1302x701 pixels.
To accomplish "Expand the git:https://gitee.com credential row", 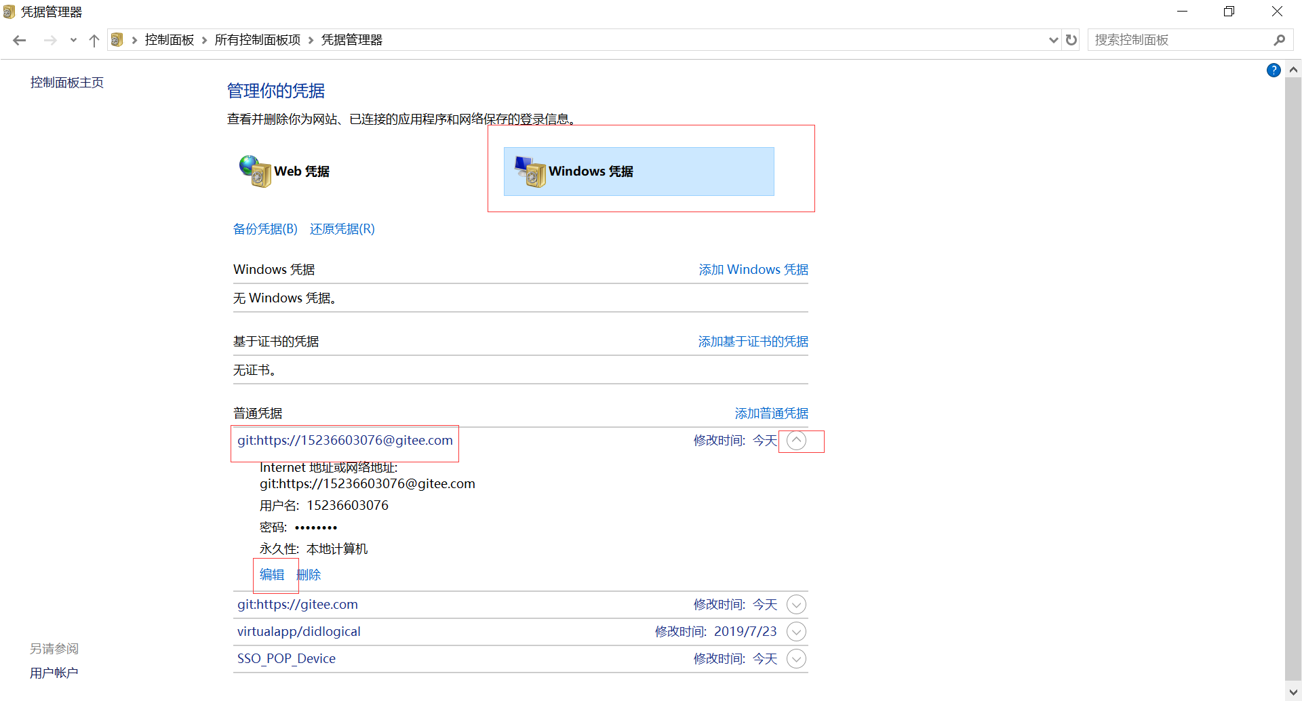I will [797, 605].
